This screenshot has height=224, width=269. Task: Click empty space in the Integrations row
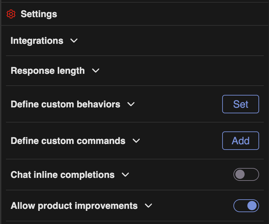[x=171, y=41]
